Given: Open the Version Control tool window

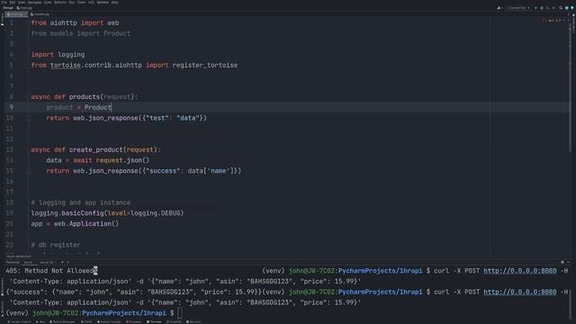Looking at the screenshot, I should [x=20, y=322].
